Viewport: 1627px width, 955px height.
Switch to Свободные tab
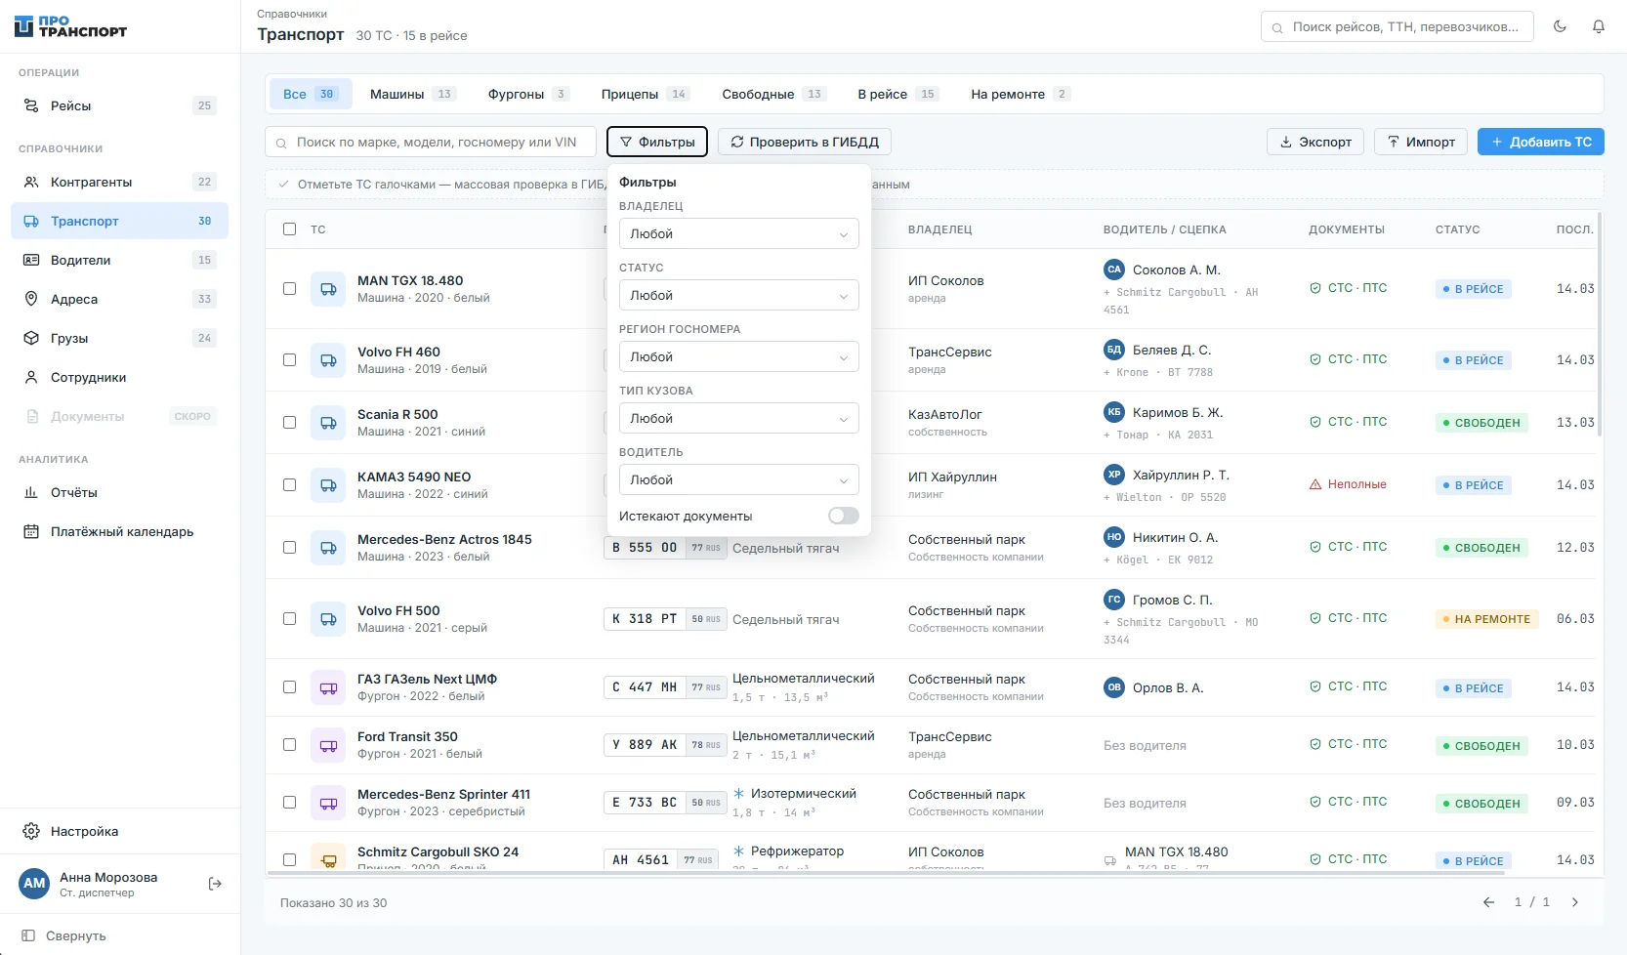pos(773,94)
